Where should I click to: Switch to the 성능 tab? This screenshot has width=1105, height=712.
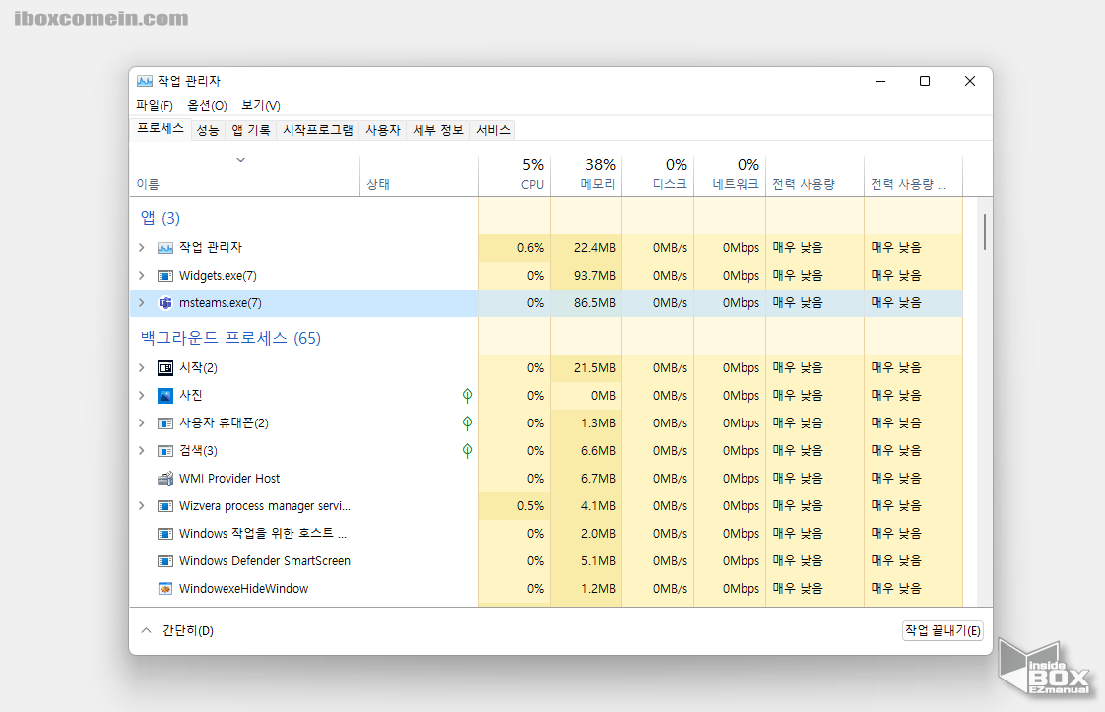(x=207, y=129)
